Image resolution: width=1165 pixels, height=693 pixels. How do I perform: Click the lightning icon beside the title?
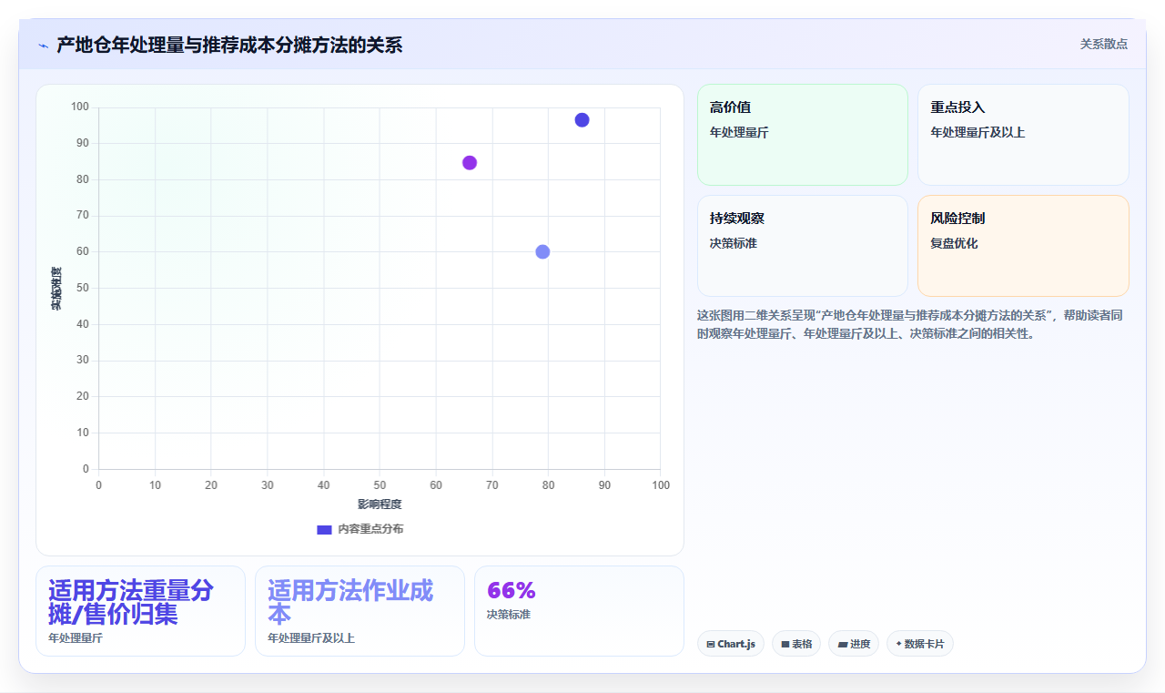click(x=43, y=45)
